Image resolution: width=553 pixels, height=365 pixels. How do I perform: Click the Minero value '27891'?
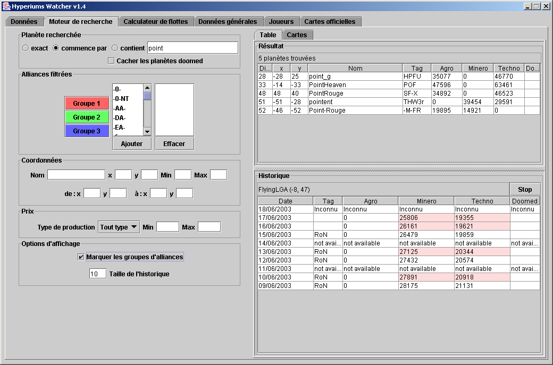click(x=426, y=277)
